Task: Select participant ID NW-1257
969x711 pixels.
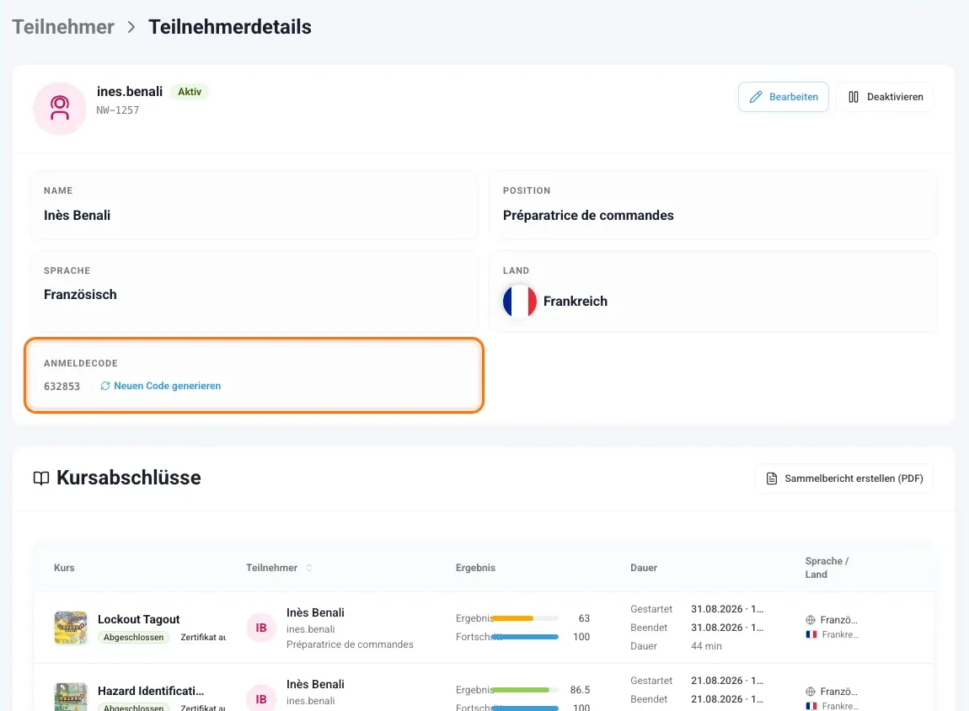Action: [117, 110]
